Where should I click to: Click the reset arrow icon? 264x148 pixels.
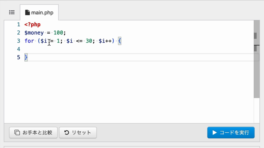pyautogui.click(x=67, y=132)
